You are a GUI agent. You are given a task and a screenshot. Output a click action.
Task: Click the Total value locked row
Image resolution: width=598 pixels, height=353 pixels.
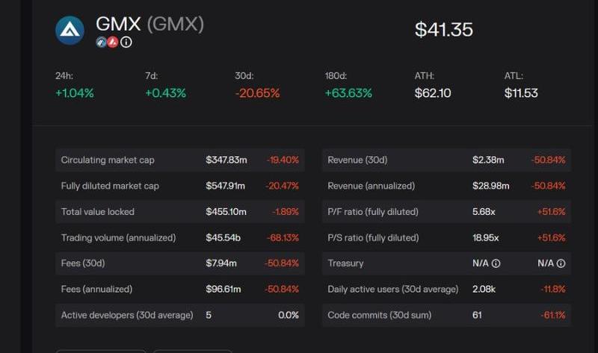click(179, 212)
